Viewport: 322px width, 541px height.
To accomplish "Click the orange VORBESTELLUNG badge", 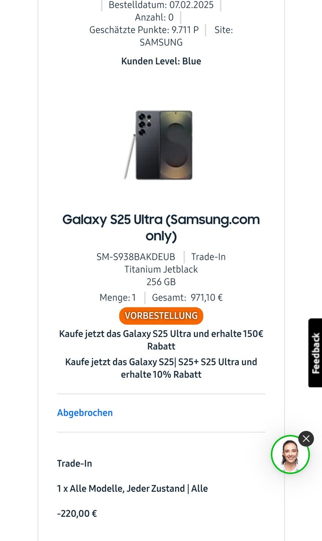I will [161, 316].
